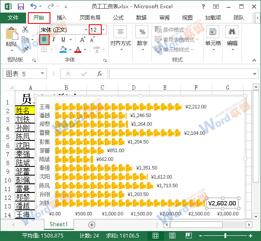Expand Paste options arrow
Screen dimensions: 261x241
pyautogui.click(x=12, y=50)
